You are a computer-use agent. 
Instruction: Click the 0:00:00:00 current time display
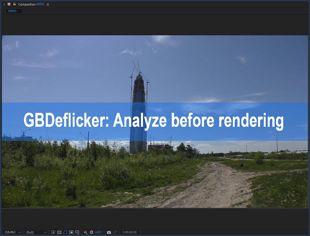129,232
